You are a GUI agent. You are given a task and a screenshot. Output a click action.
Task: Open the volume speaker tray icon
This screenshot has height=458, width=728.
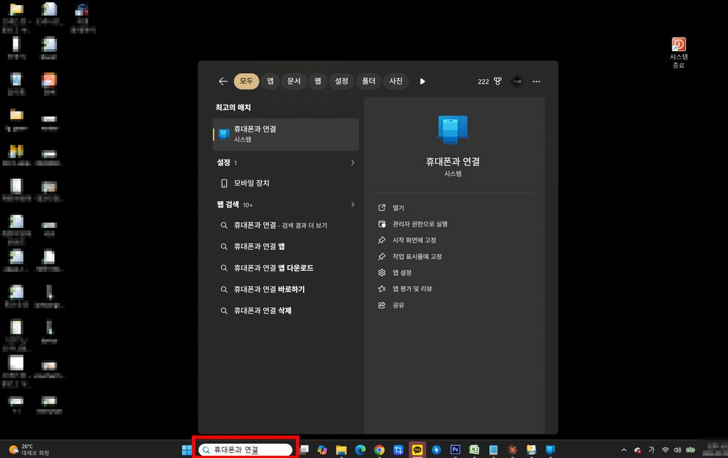click(678, 449)
